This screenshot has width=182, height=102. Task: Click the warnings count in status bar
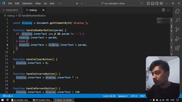click(11, 96)
